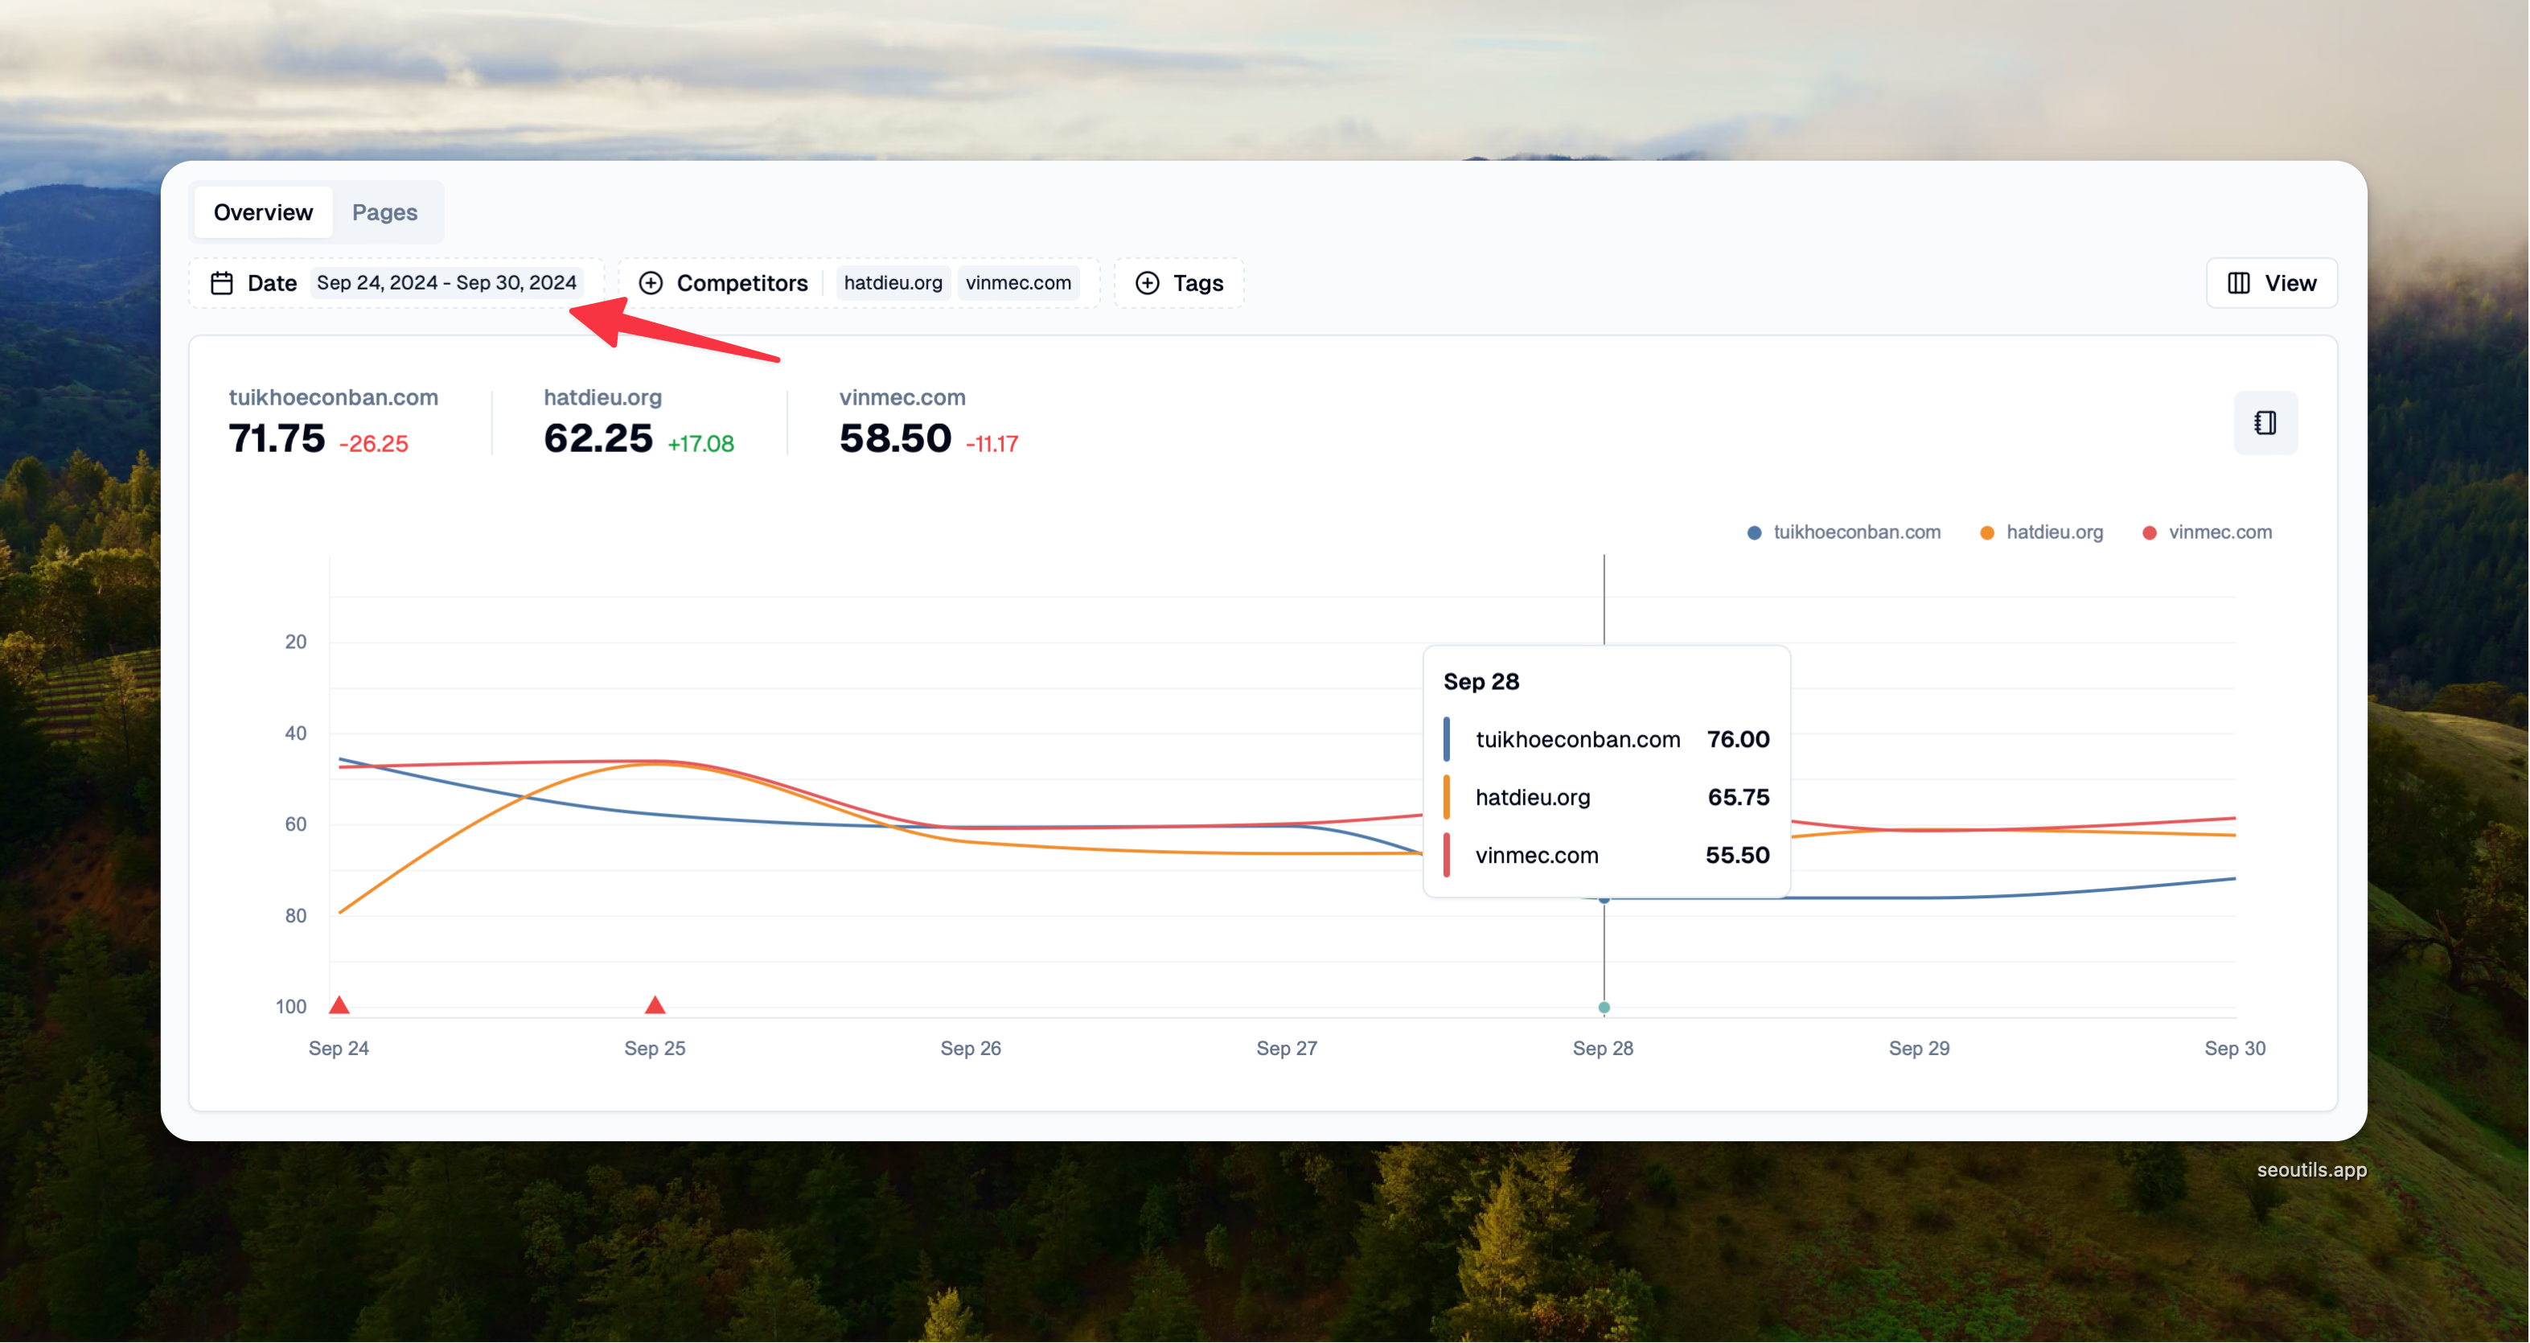Click the red triangle marker at Sep 24
The image size is (2530, 1343).
339,1004
